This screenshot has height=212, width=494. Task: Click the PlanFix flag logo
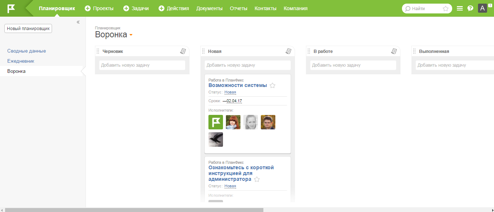click(x=11, y=8)
